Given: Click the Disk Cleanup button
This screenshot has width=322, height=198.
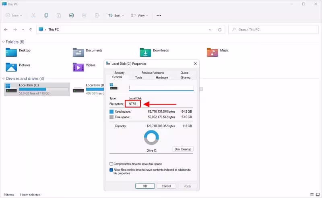Looking at the screenshot, I should pos(183,149).
